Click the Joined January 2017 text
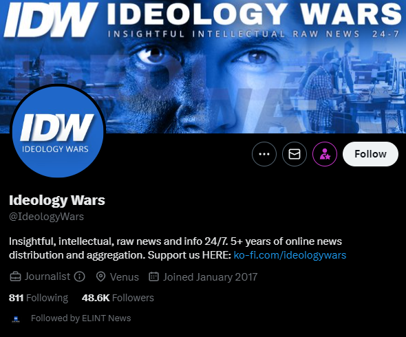The width and height of the screenshot is (406, 337). 210,277
